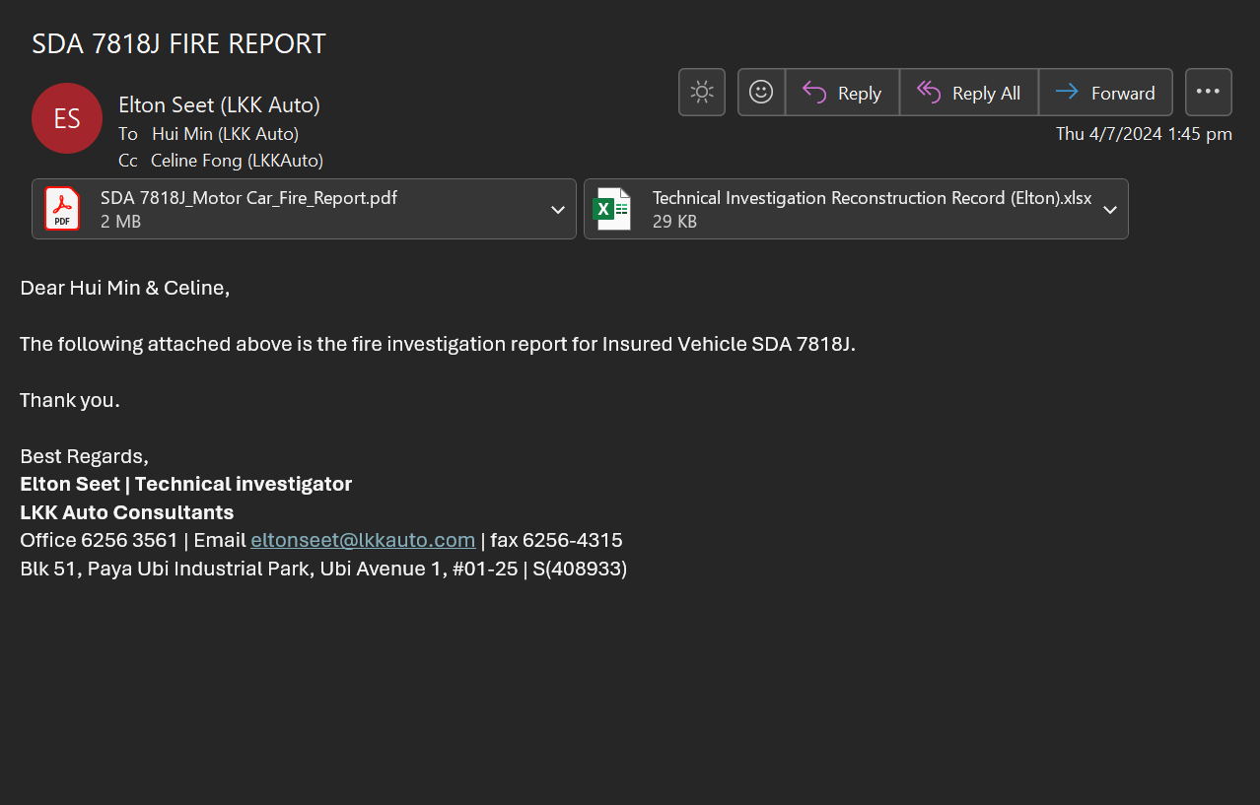Click the Thu 4/7/2024 timestamp
Screen dimensions: 1260x805
point(1144,134)
